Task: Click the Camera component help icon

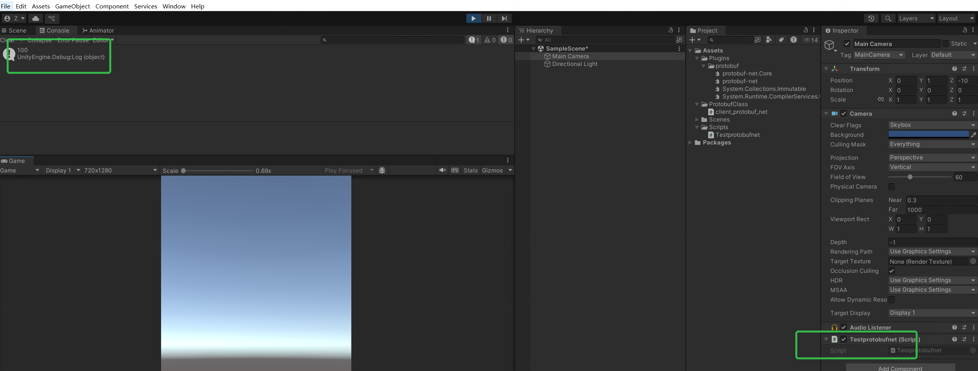Action: pyautogui.click(x=954, y=113)
